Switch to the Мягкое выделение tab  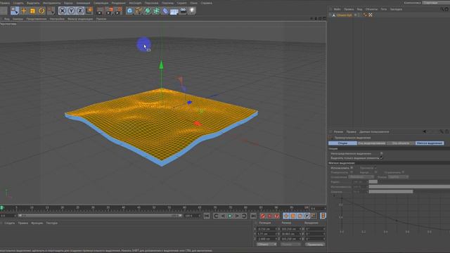pos(430,143)
